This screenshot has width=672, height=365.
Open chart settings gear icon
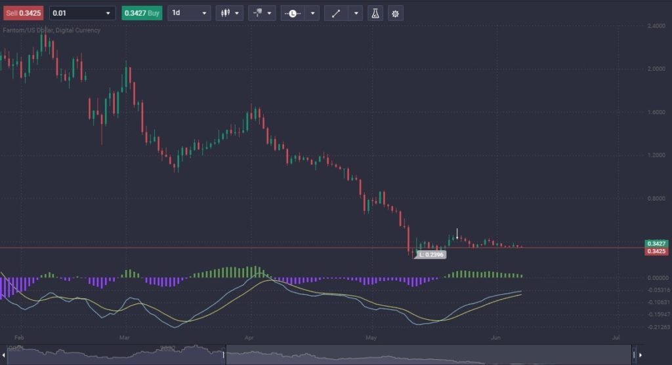395,13
